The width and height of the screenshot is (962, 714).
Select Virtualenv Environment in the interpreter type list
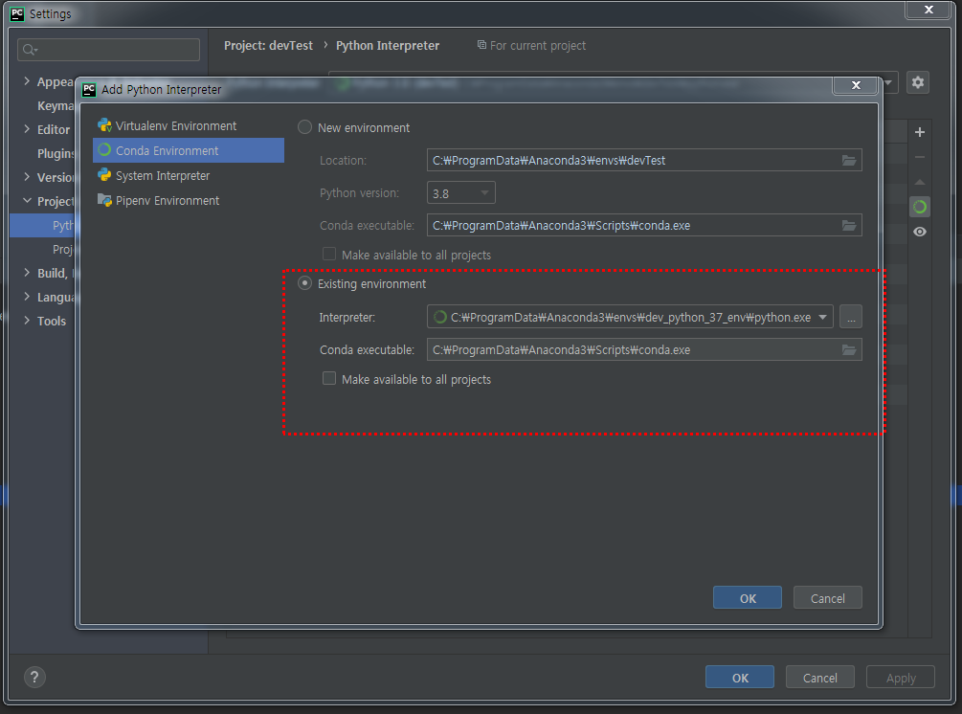point(188,125)
